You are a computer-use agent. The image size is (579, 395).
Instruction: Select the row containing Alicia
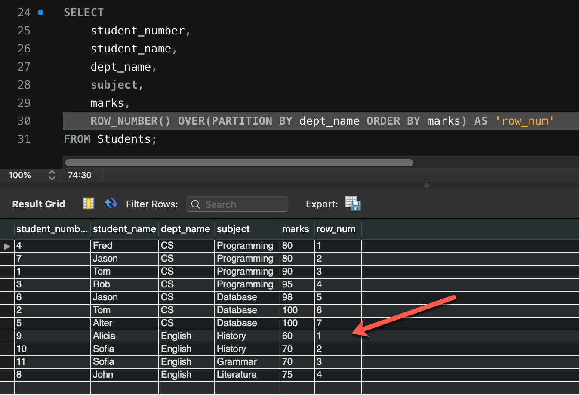(x=125, y=336)
